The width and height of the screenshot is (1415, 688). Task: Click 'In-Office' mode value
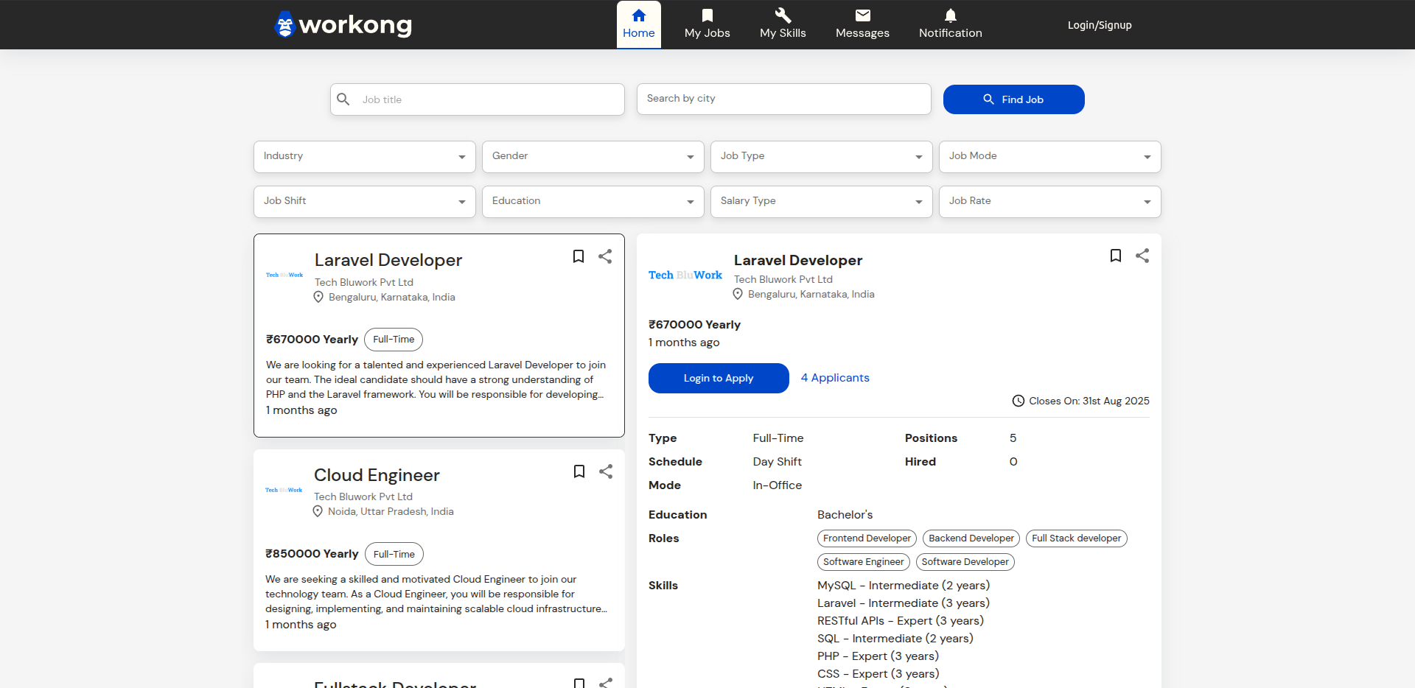(x=778, y=485)
